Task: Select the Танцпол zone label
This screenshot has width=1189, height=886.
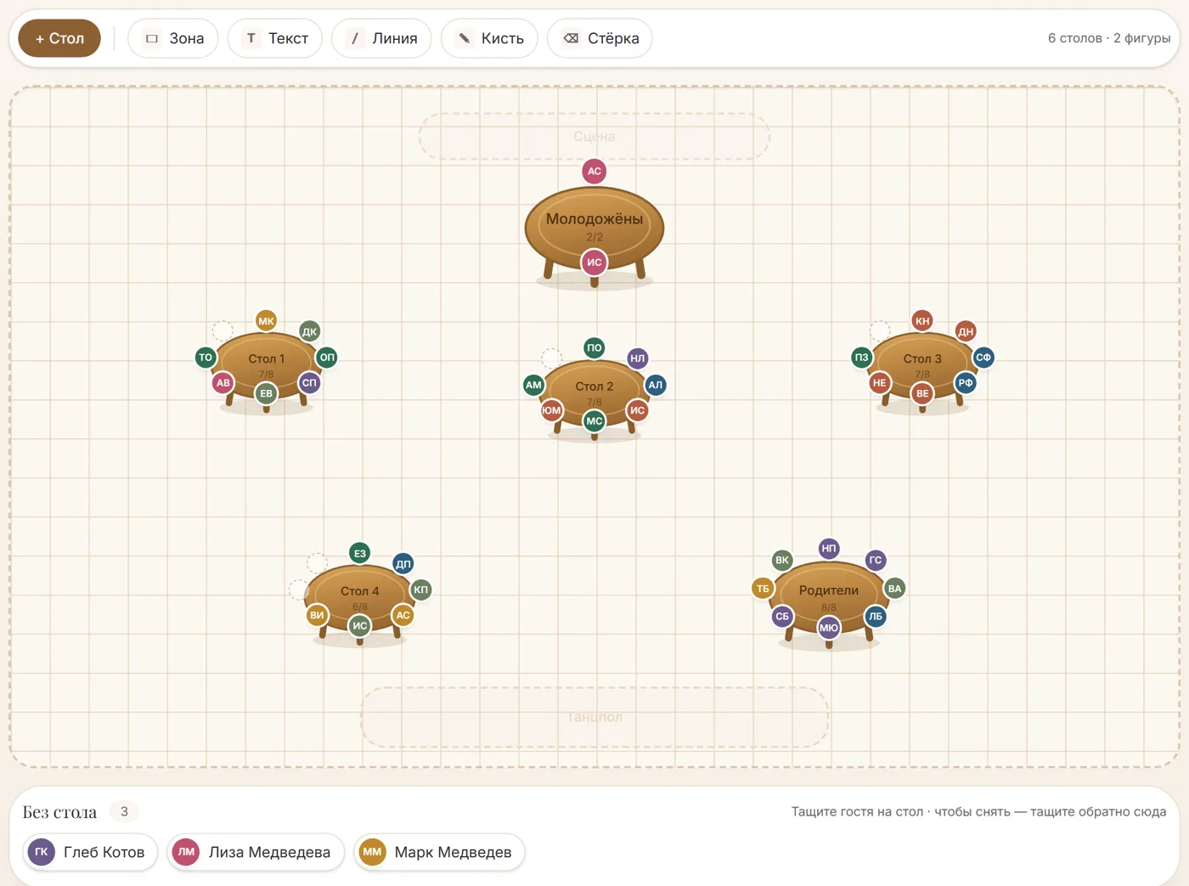Action: 594,717
